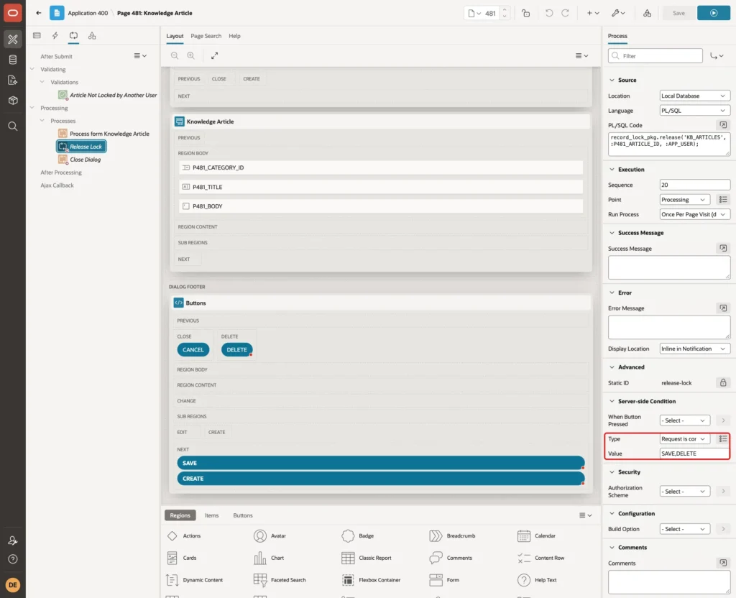Open the Oracle APEX home logo
The image size is (736, 598).
(x=13, y=13)
